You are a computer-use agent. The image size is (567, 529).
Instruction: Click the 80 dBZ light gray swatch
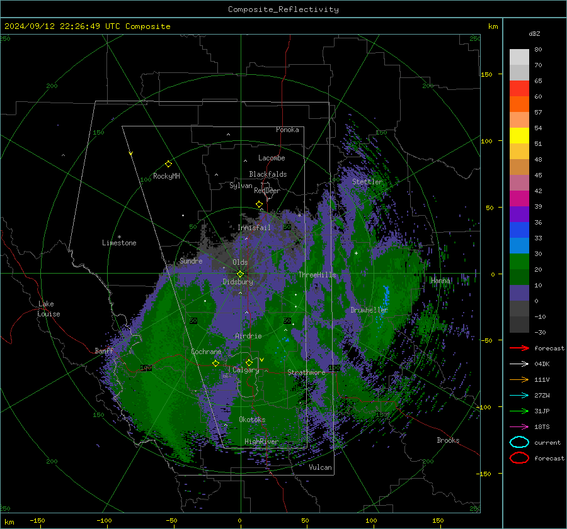pos(519,57)
